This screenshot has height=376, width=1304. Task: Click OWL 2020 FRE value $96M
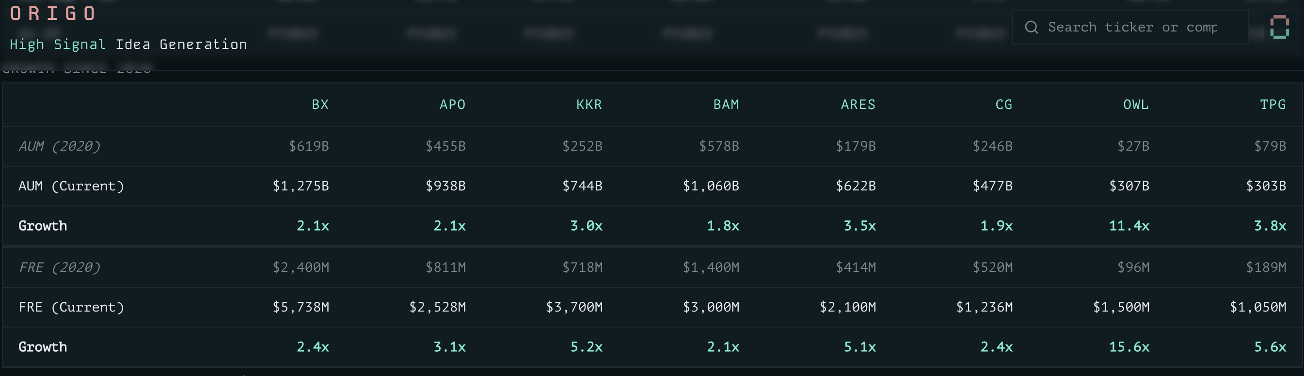tap(1133, 267)
